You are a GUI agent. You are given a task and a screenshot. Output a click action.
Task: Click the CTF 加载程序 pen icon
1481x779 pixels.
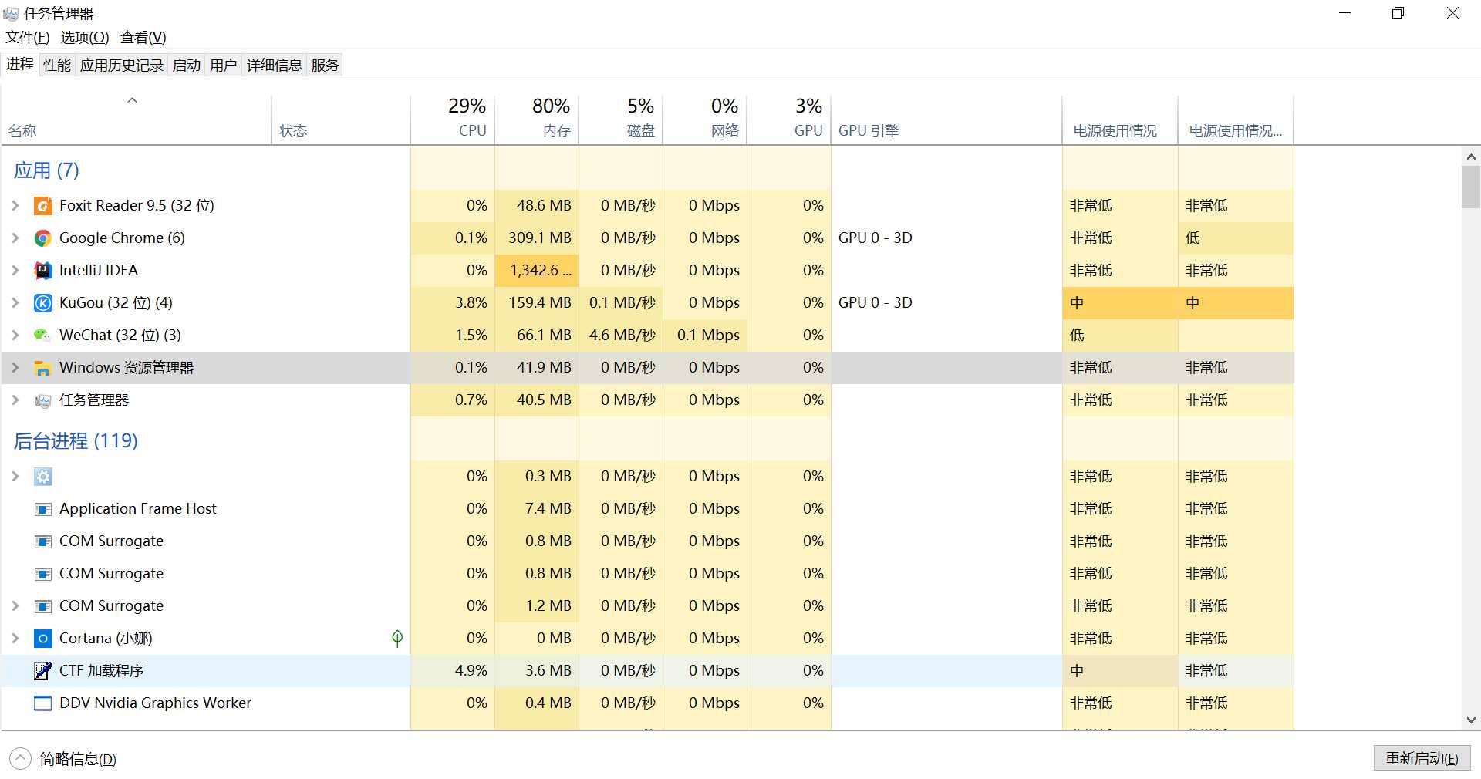43,671
